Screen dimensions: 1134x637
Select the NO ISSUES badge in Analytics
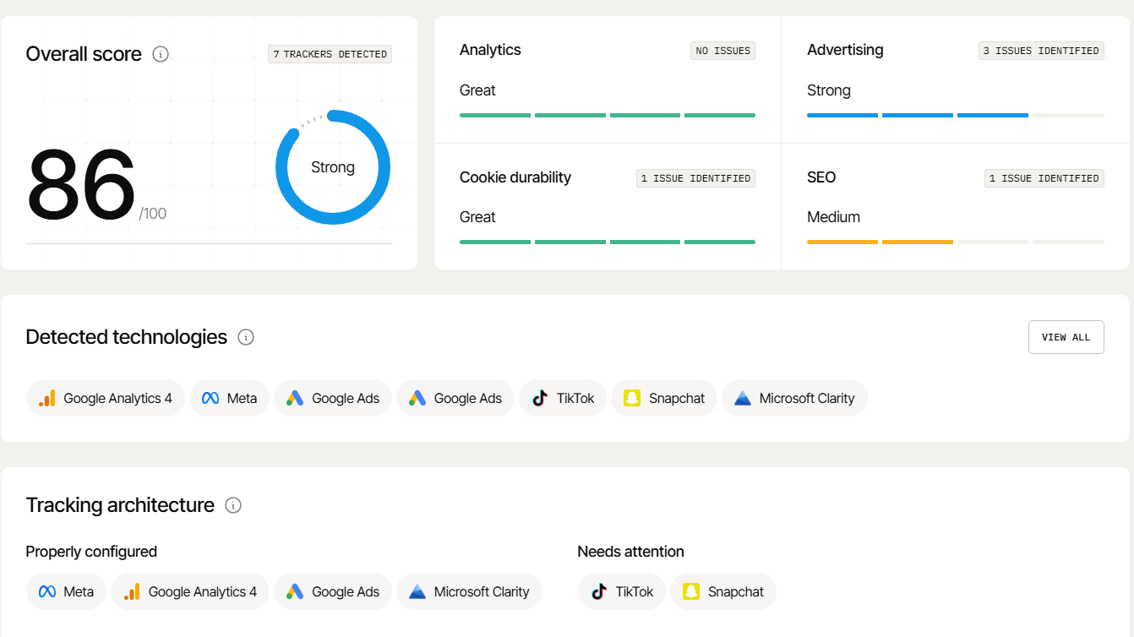tap(722, 51)
